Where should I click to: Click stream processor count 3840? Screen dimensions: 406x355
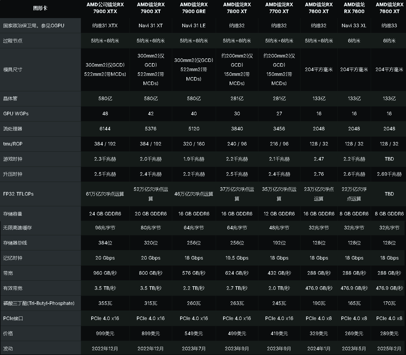[x=237, y=129]
